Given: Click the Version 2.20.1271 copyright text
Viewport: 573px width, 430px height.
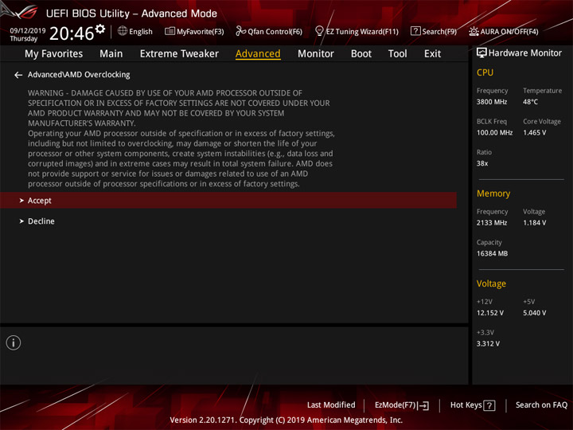Looking at the screenshot, I should 286,420.
